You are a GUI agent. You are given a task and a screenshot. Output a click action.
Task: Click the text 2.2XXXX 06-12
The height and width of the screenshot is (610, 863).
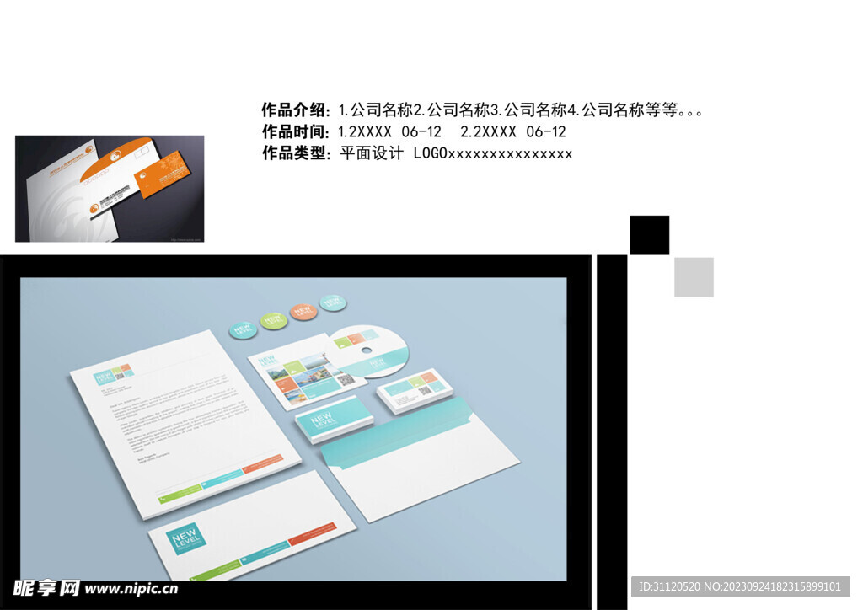513,132
